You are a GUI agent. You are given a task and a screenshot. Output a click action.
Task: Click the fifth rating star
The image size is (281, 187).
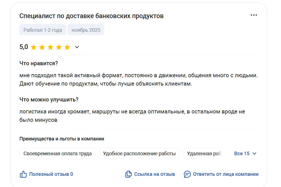coord(67,47)
